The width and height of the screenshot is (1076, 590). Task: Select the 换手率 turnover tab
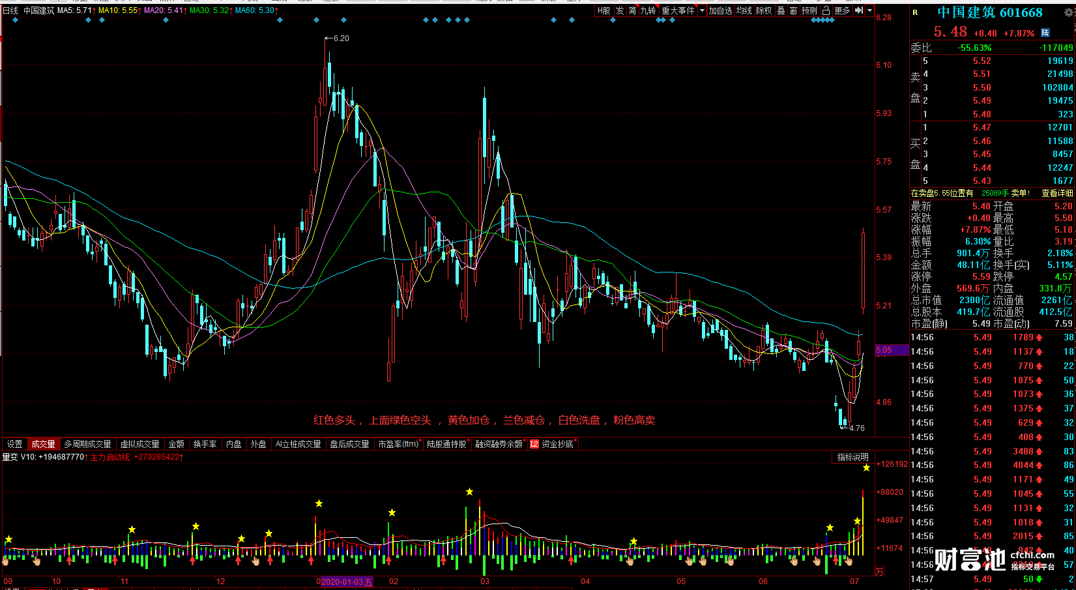(x=205, y=444)
